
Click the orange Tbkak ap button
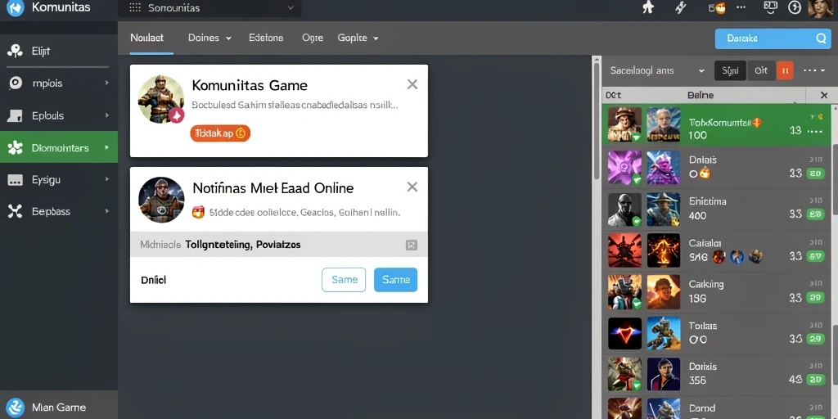(220, 133)
